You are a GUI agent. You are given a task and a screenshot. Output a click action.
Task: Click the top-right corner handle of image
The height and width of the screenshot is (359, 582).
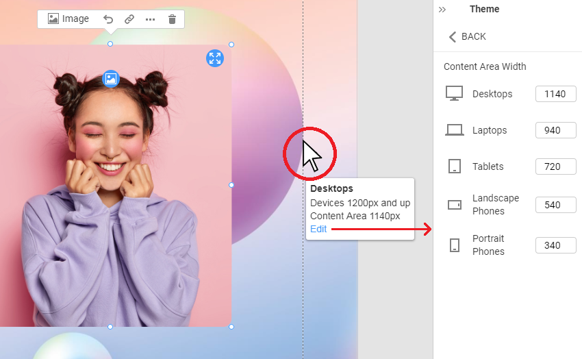[231, 45]
